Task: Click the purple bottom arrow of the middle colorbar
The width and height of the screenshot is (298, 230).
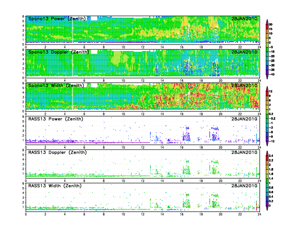Action: (x=267, y=144)
